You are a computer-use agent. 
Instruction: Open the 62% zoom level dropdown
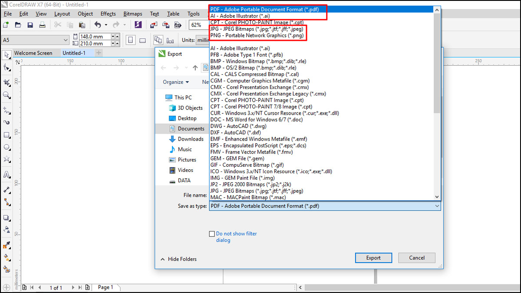tap(199, 25)
